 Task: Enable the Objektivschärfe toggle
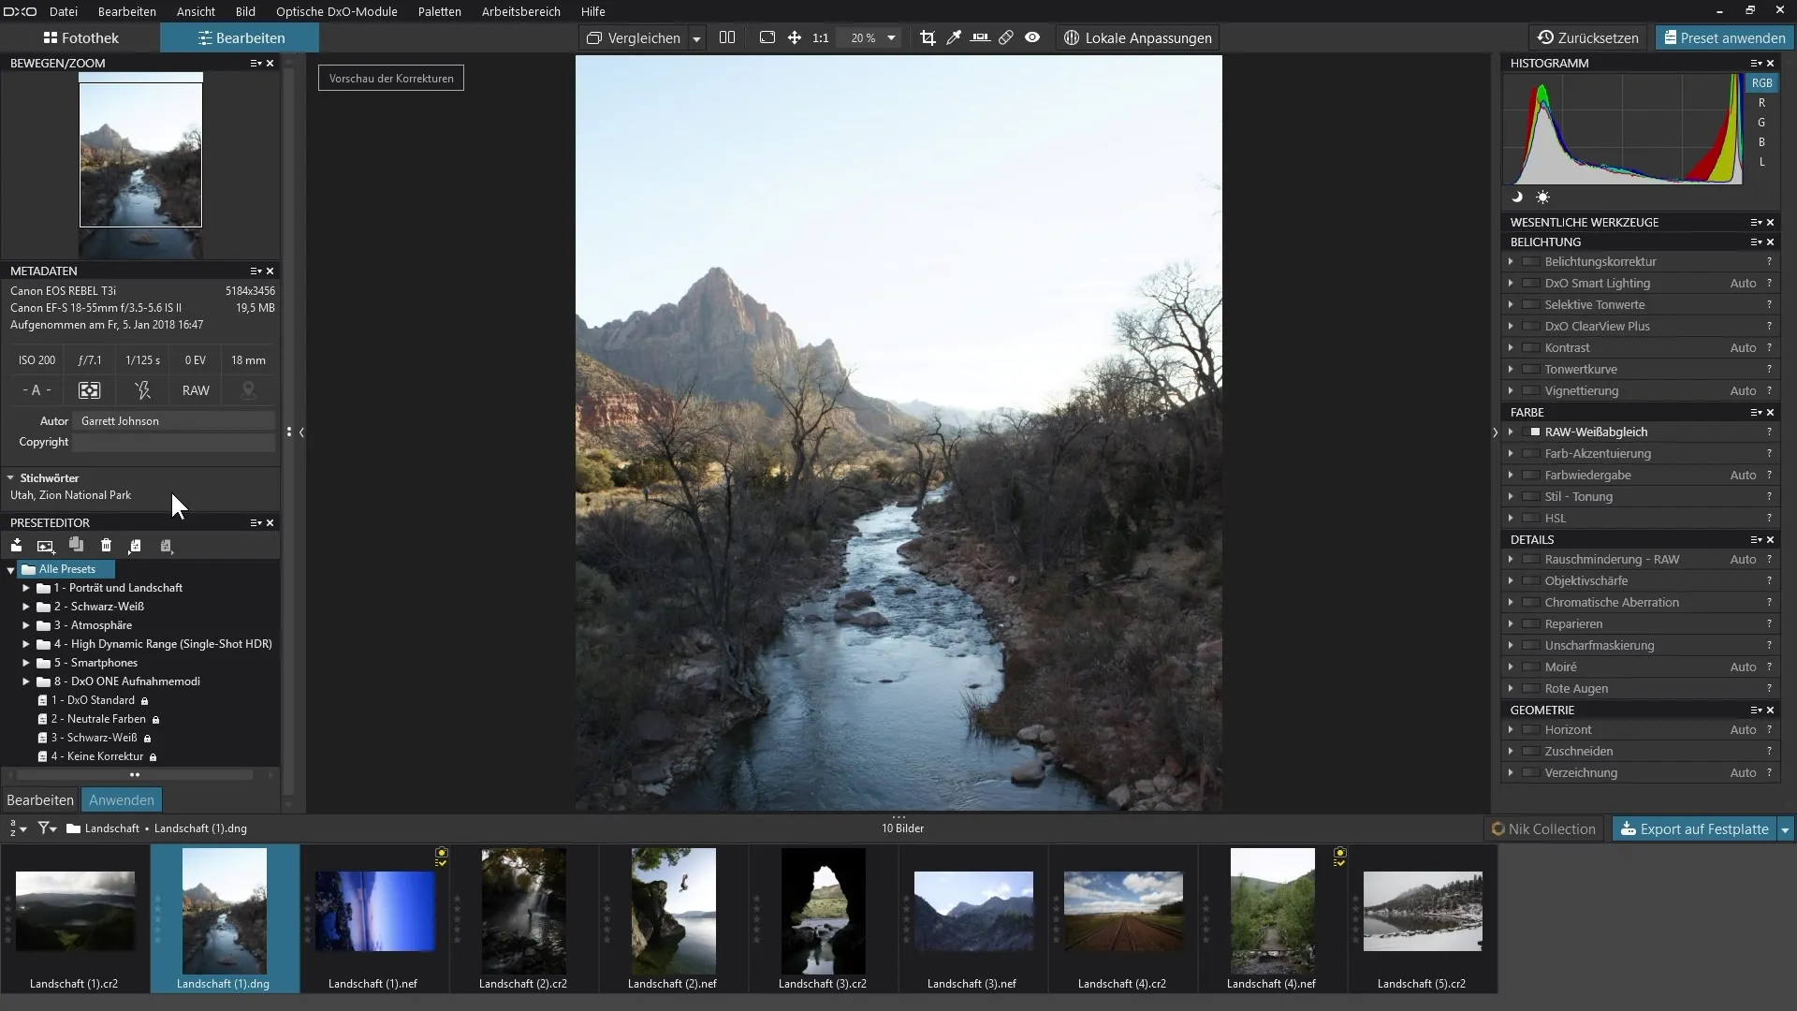(1531, 580)
